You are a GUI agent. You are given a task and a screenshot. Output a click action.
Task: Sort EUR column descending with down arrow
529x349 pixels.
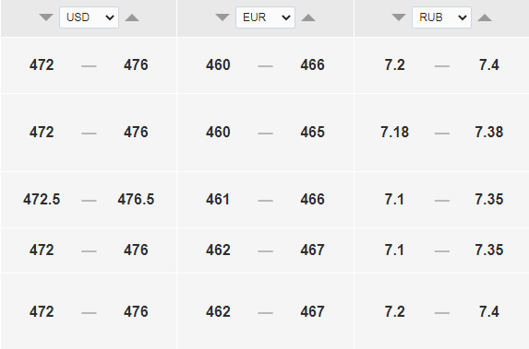[222, 17]
